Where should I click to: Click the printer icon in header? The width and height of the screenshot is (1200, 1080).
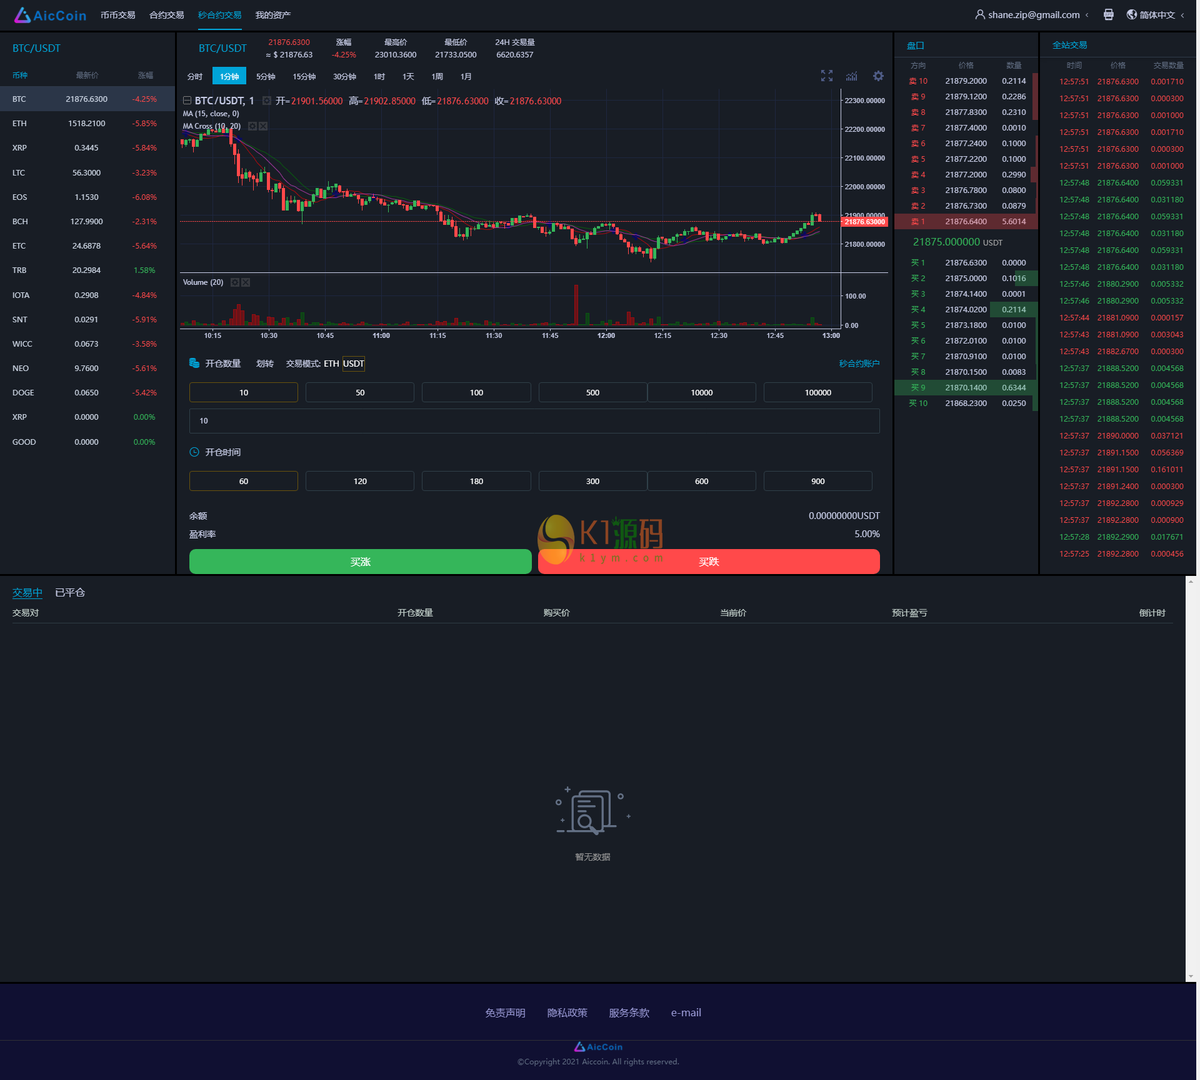[x=1108, y=14]
